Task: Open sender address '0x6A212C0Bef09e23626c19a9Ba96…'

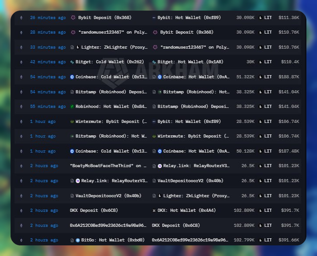Action: click(x=108, y=226)
